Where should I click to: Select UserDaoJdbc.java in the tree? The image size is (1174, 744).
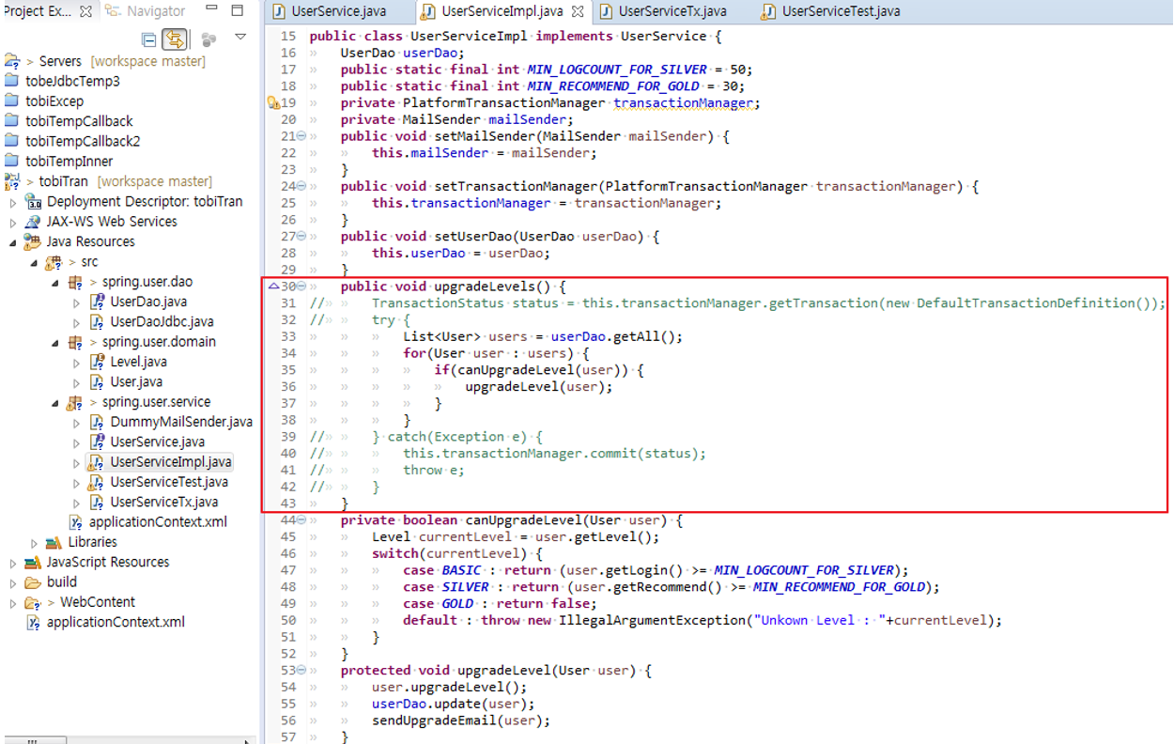(162, 322)
